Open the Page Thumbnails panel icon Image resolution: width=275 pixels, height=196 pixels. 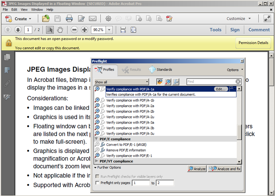[x=7, y=57]
